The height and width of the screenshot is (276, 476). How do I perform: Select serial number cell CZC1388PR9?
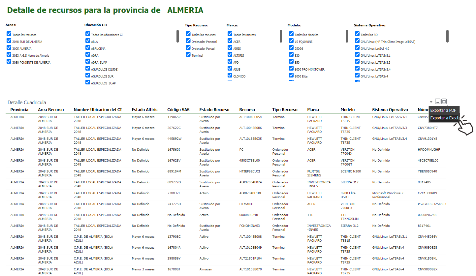[427, 193]
